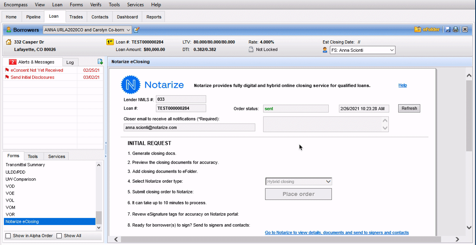Click the house icon by 332 Casper Dr

pyautogui.click(x=9, y=42)
